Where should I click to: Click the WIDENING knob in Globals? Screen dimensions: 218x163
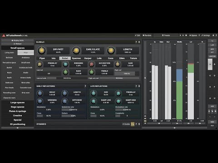pos(65,64)
